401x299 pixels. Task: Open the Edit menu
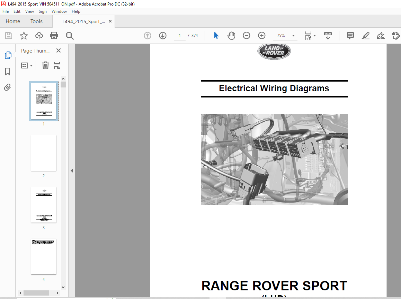[17, 11]
